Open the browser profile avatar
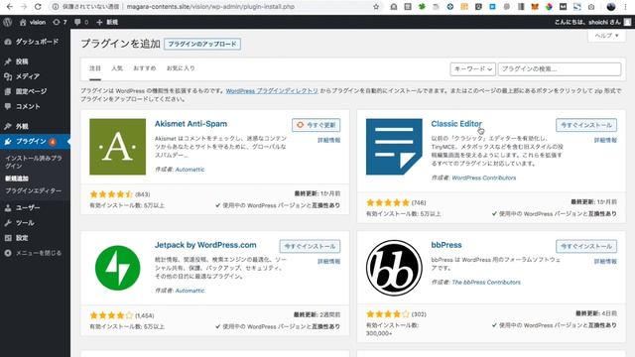The height and width of the screenshot is (357, 635). point(611,7)
